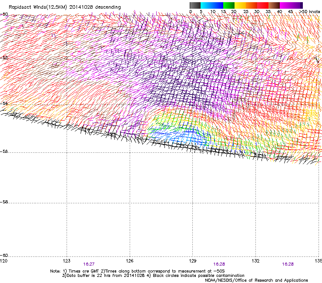Click the green 15-20 knots legend swatch
This screenshot has width=322, height=283.
coord(229,5)
